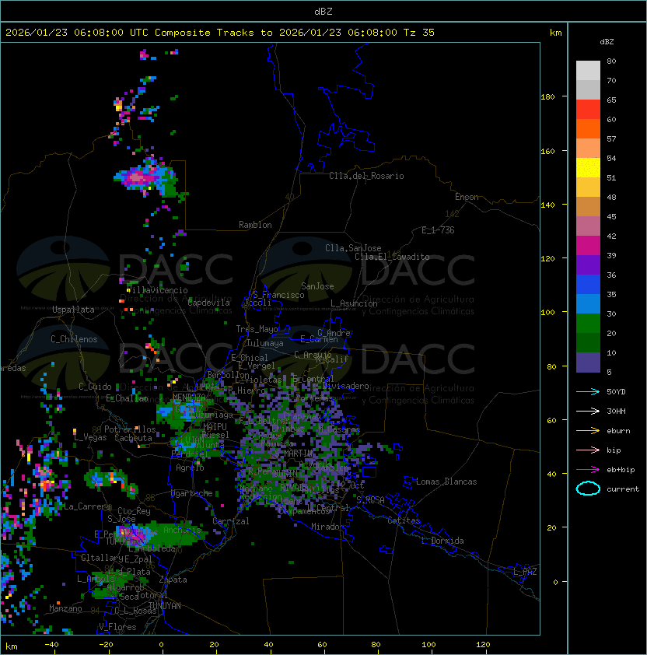Click the V_Flores label
The width and height of the screenshot is (647, 655).
(117, 627)
